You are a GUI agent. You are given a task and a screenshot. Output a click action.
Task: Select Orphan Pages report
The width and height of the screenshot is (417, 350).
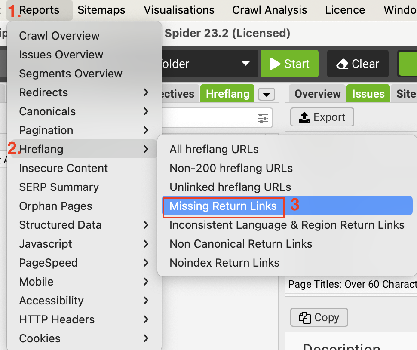click(x=55, y=206)
